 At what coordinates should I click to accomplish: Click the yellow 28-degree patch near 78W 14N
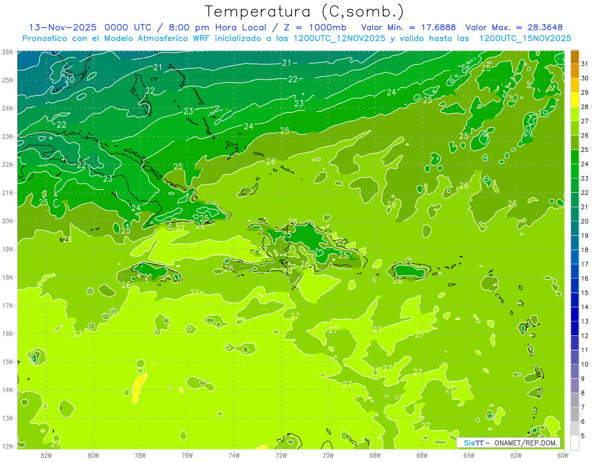point(138,388)
